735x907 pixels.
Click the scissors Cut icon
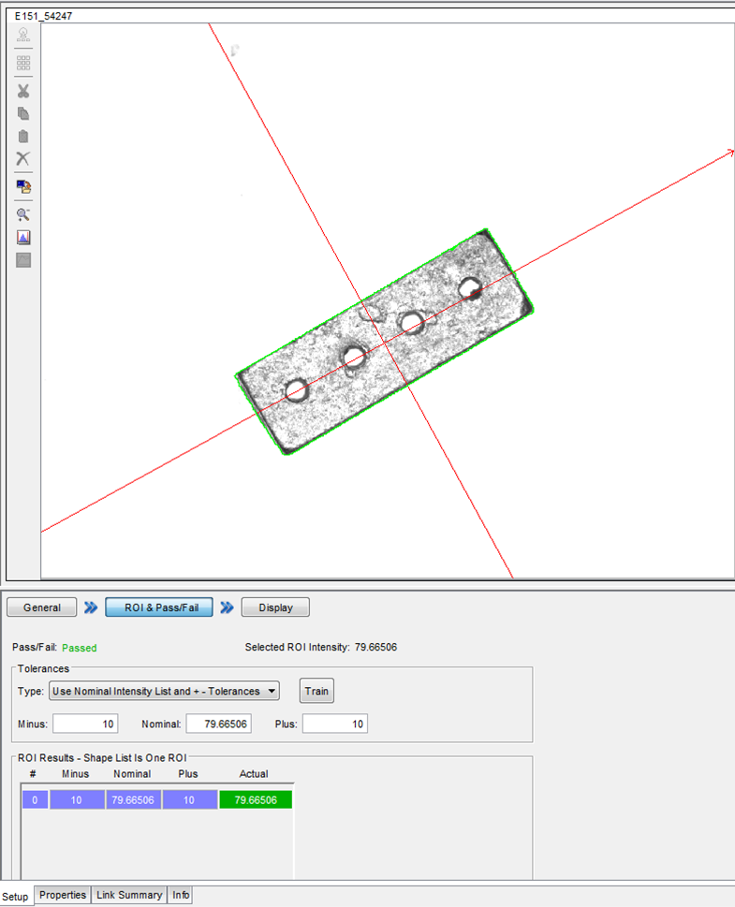[x=23, y=91]
